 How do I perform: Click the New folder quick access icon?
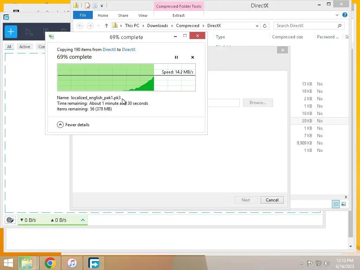[95, 6]
